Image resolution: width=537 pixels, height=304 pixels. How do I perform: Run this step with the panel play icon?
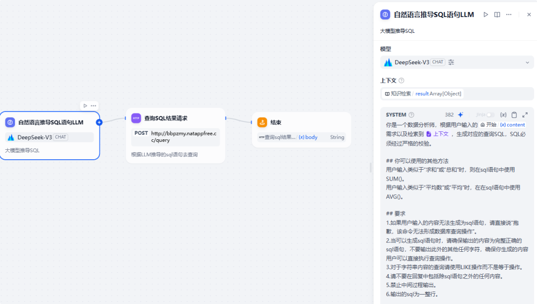point(486,15)
